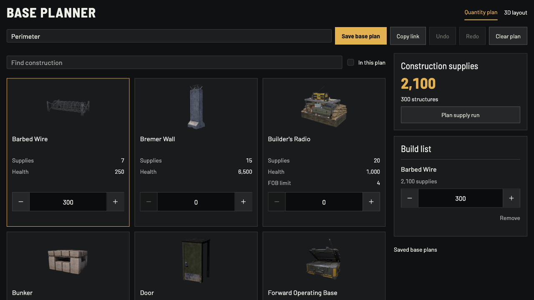
Task: Edit the plan name field Perimeter
Action: pyautogui.click(x=169, y=36)
